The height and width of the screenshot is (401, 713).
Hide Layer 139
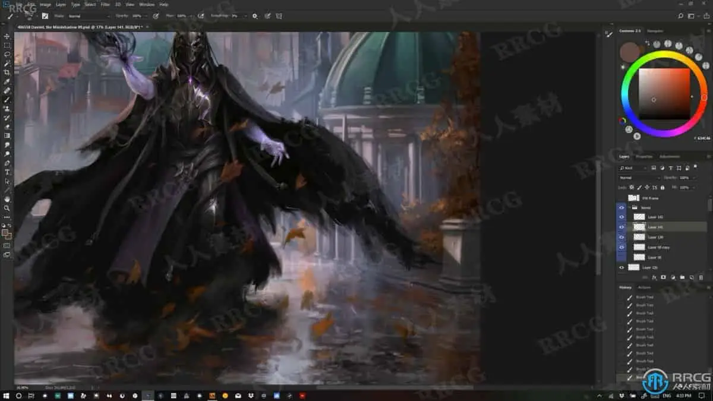point(622,237)
